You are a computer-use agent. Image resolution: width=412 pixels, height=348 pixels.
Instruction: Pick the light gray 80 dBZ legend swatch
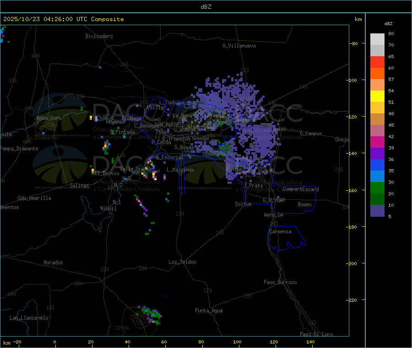pyautogui.click(x=377, y=39)
